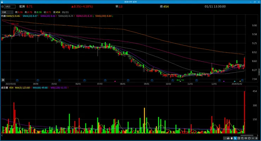
Task: Click the MA(66) 49.88 volume legend
Action: [40, 88]
